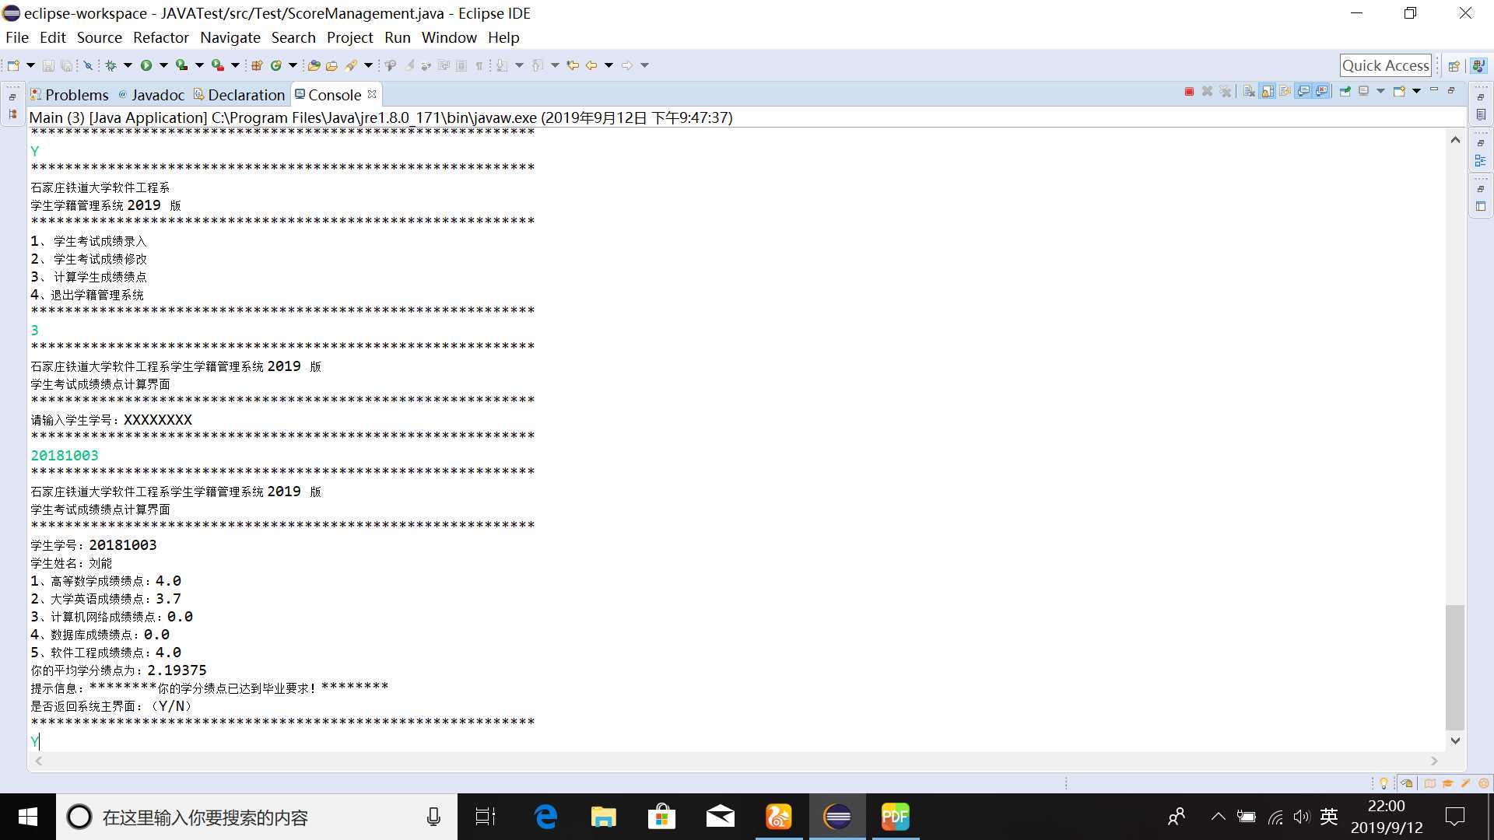Click the Problems tab in panel area
Image resolution: width=1494 pixels, height=840 pixels.
(77, 94)
